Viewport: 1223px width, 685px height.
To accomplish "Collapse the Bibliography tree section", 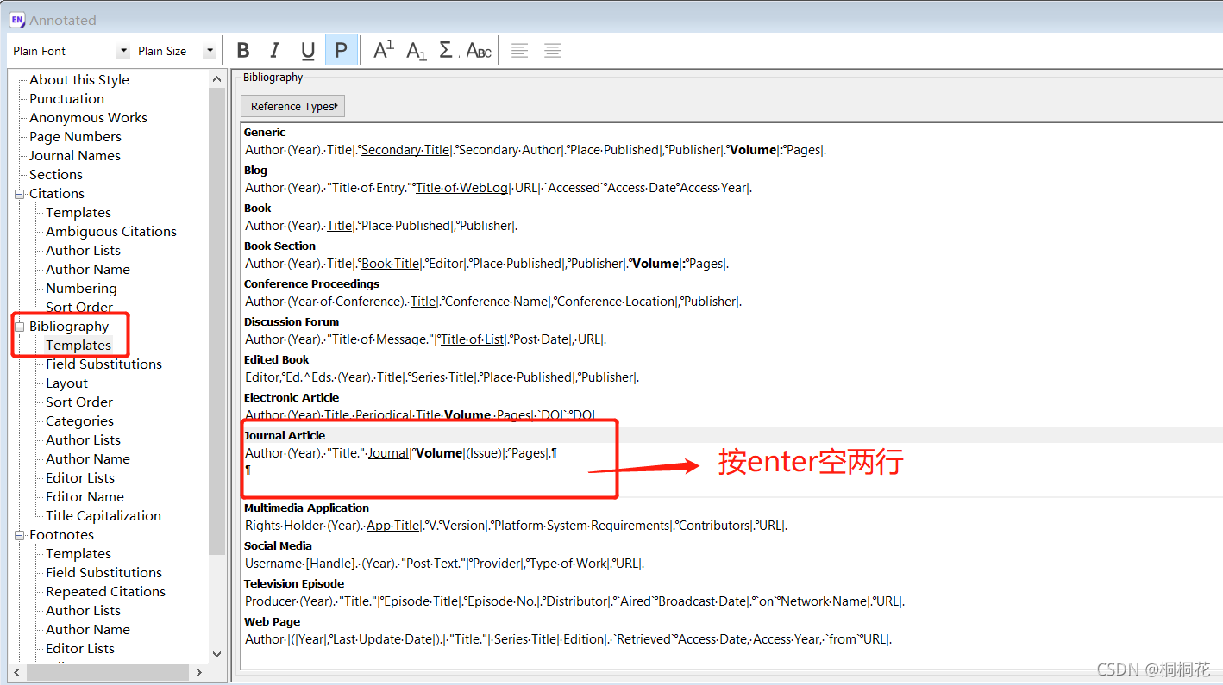I will pyautogui.click(x=19, y=326).
